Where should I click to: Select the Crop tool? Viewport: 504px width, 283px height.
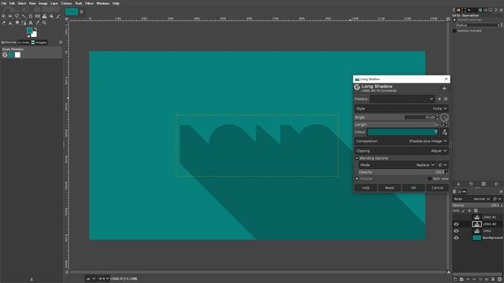31,16
